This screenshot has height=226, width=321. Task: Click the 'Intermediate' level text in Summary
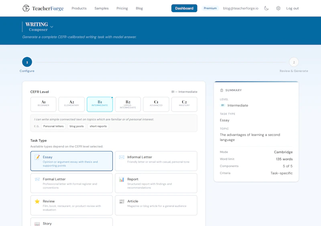pos(238,105)
